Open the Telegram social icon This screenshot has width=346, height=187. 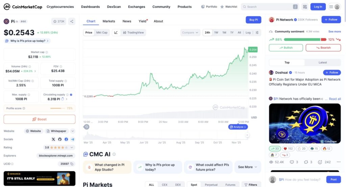point(73,139)
